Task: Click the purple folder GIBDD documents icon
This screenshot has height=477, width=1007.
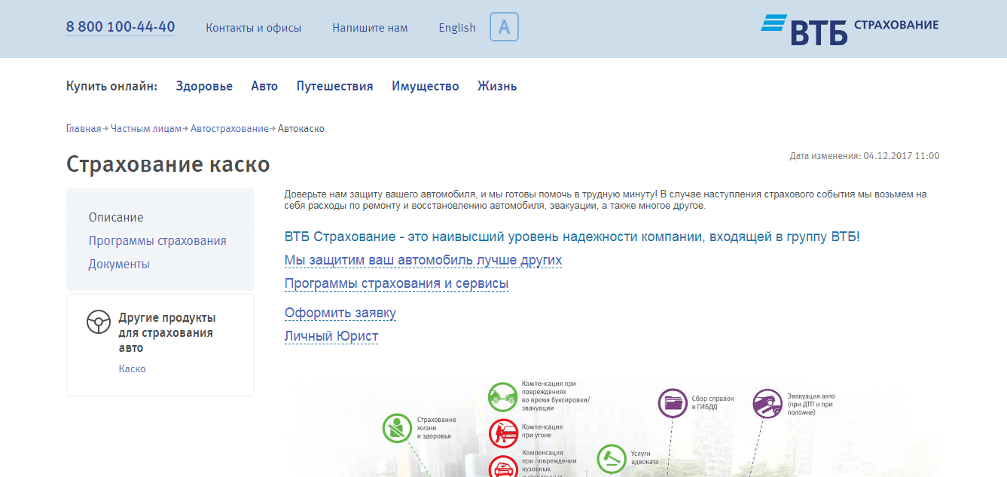Action: point(672,402)
